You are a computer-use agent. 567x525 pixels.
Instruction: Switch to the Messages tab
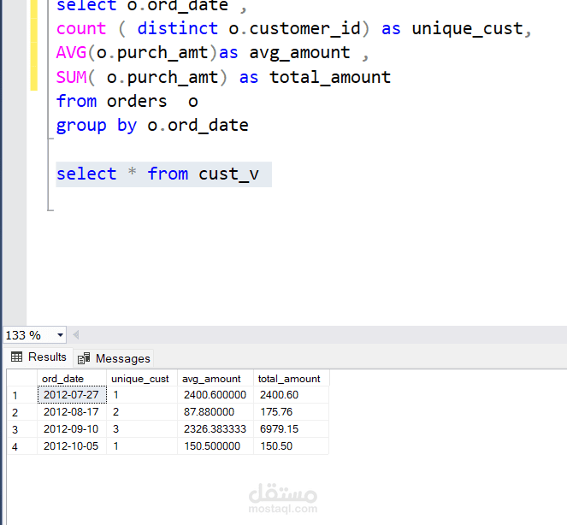point(114,358)
